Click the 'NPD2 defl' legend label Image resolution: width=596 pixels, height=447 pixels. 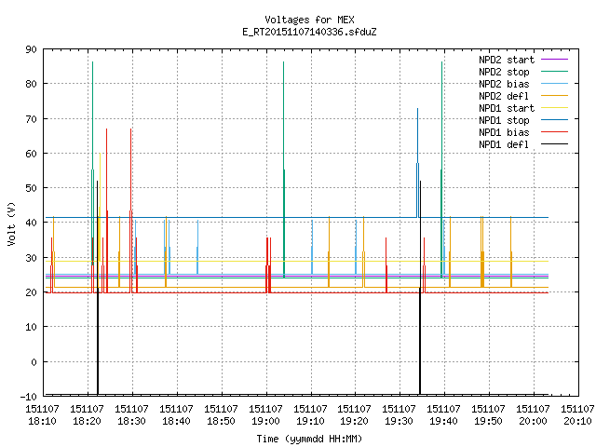(504, 96)
